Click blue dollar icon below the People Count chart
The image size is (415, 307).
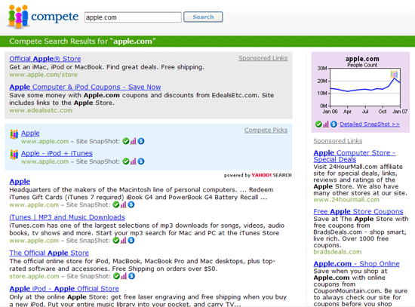[x=334, y=124]
